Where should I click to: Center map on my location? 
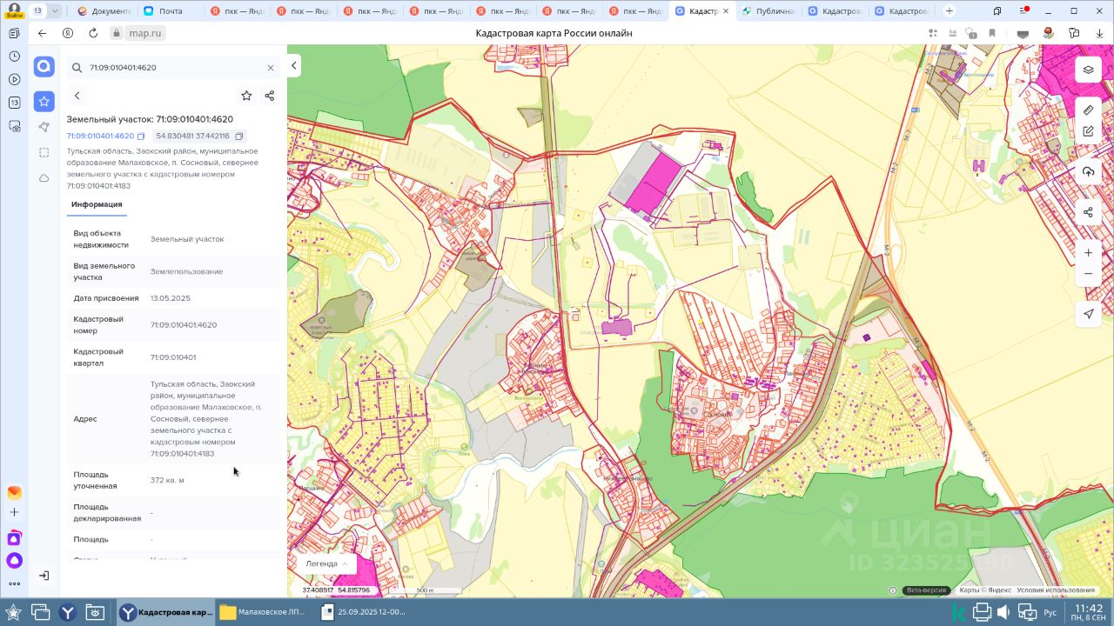click(1088, 314)
